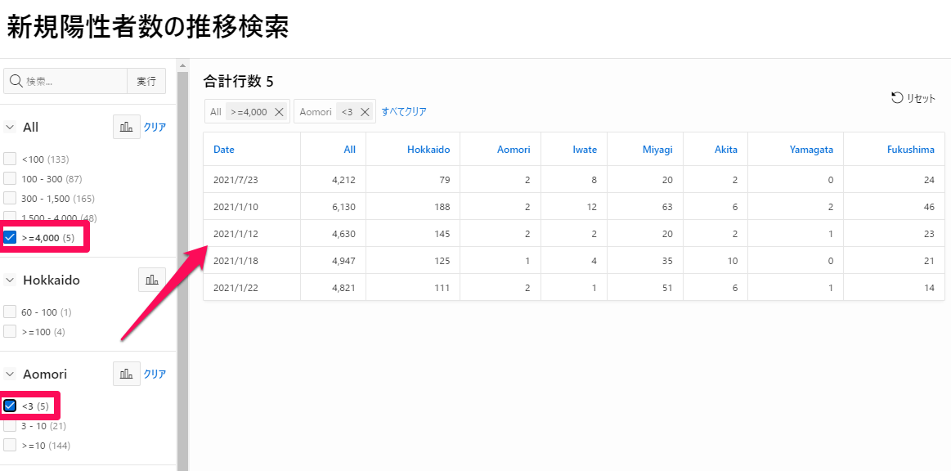Click Miyagi value 63 cell

tap(645, 206)
